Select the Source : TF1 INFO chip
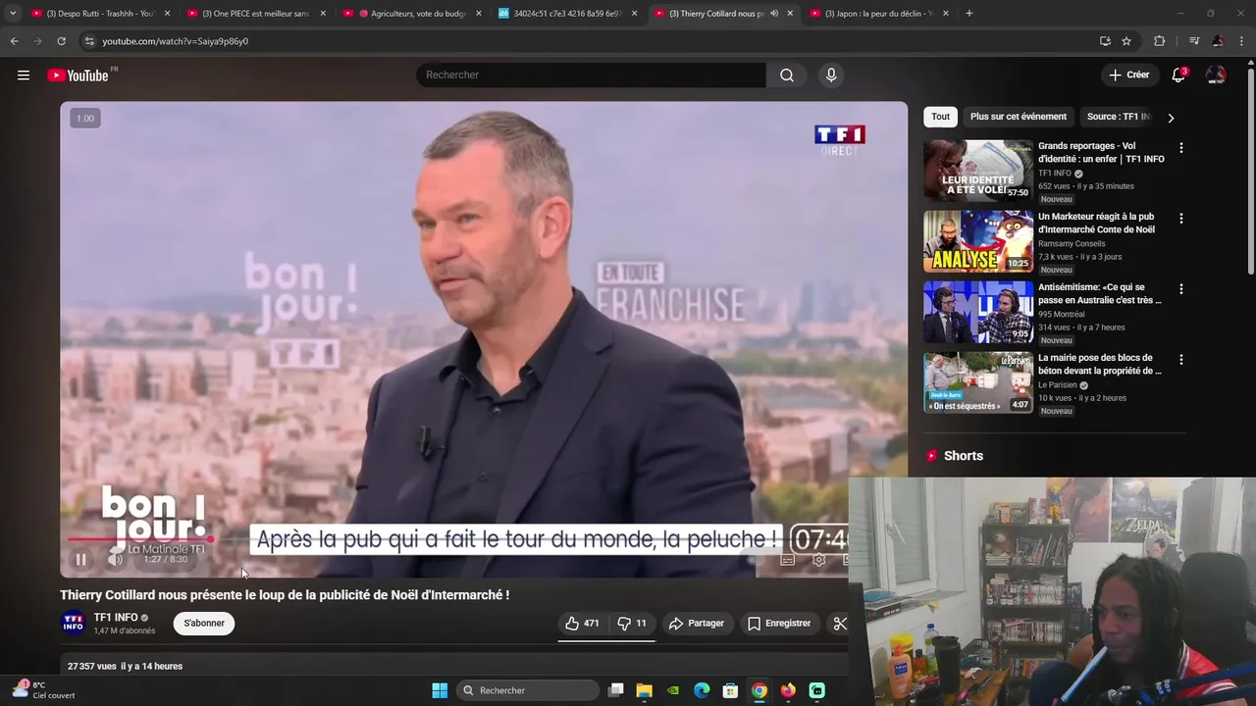Screen dimensions: 1256x706 (x=1118, y=117)
